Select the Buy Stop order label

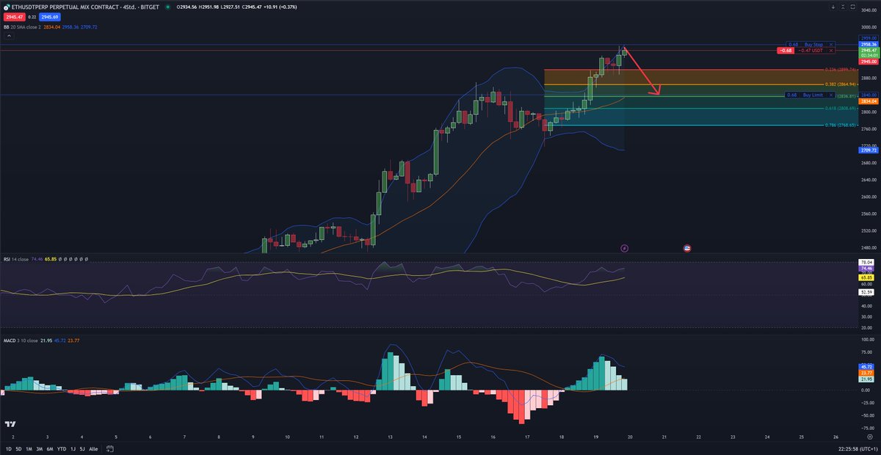coord(813,45)
